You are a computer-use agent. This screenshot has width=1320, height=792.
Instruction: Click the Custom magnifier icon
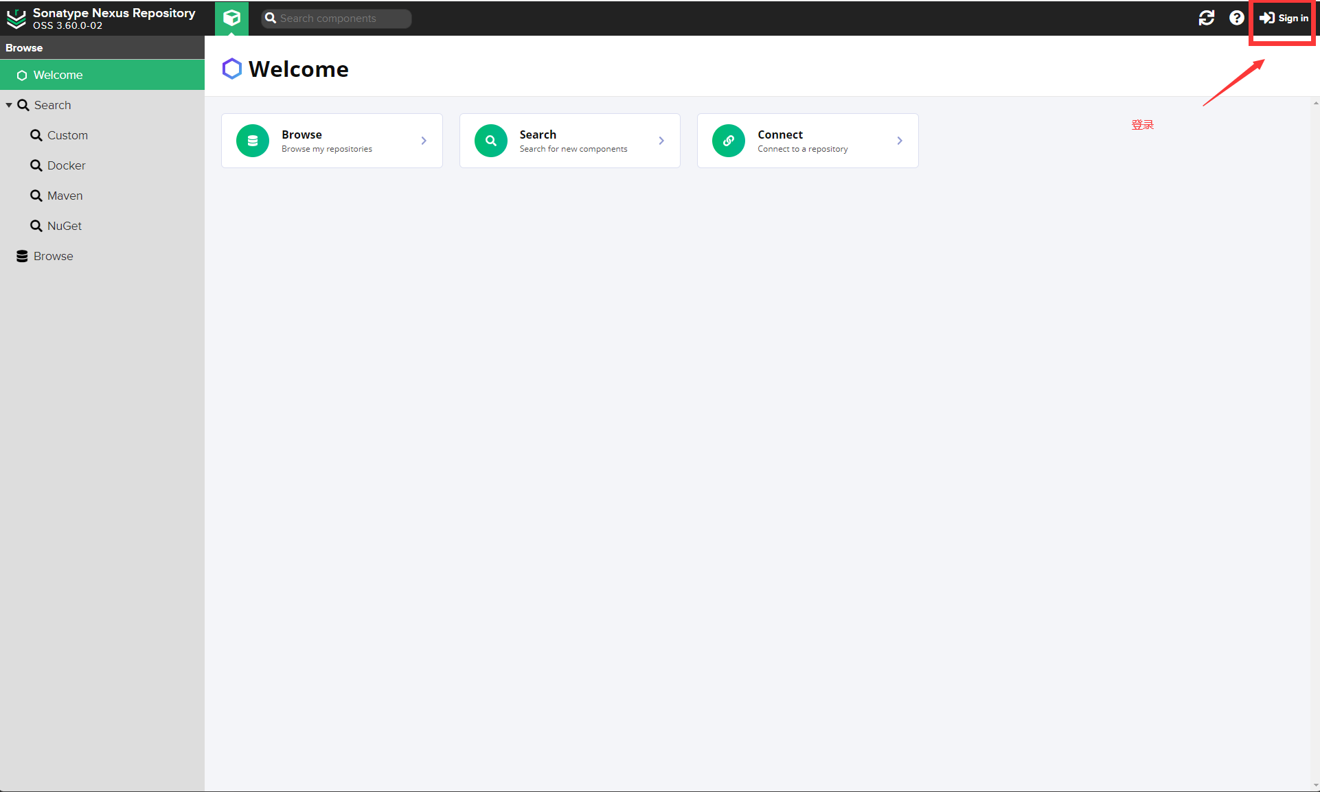click(36, 135)
